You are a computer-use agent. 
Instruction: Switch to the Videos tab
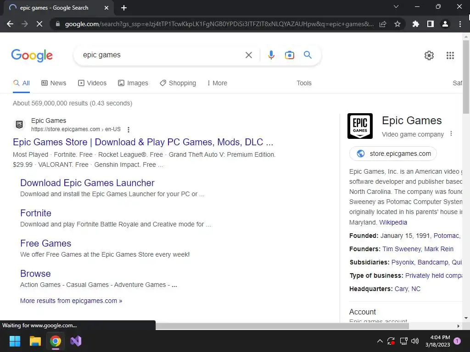pyautogui.click(x=92, y=83)
